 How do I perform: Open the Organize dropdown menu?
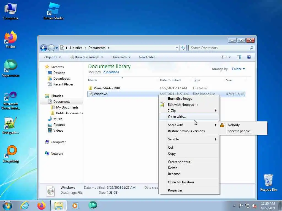[53, 57]
